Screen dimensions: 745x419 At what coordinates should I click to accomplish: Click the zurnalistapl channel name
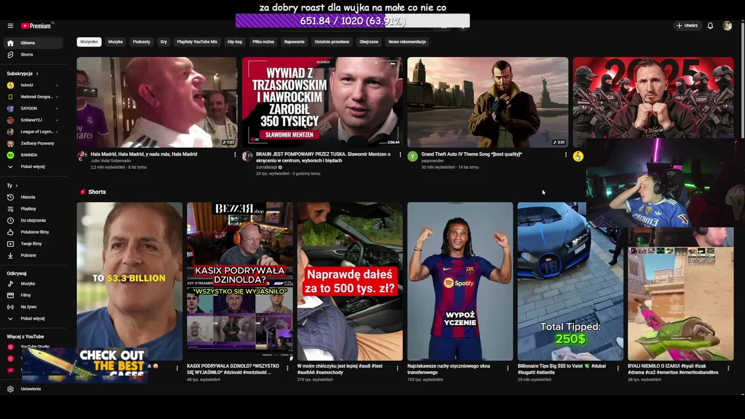pyautogui.click(x=267, y=168)
